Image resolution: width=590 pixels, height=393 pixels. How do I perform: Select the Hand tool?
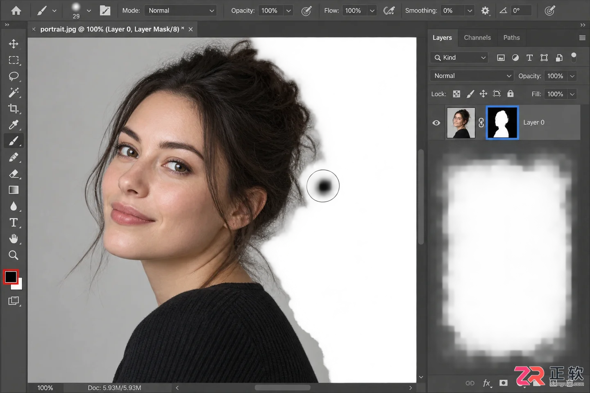pos(14,239)
